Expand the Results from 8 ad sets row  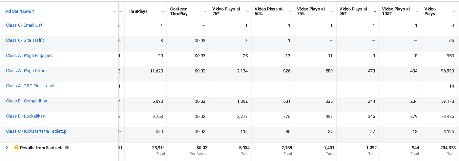(x=7, y=148)
